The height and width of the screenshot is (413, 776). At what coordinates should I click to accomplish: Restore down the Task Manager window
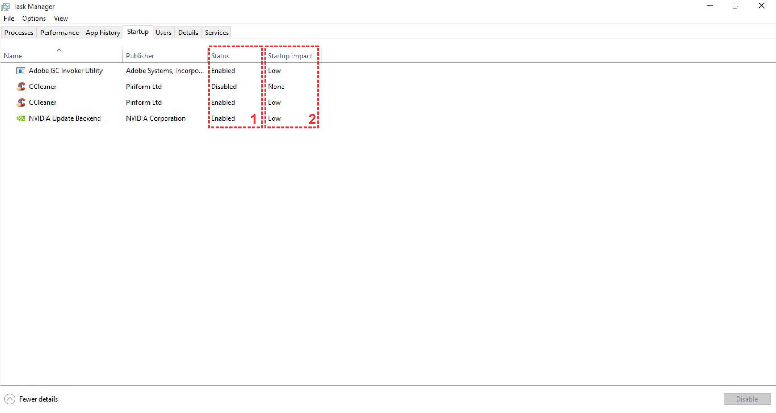(735, 6)
